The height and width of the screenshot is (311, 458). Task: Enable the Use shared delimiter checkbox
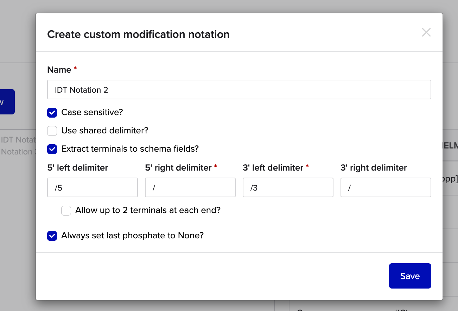(x=52, y=131)
